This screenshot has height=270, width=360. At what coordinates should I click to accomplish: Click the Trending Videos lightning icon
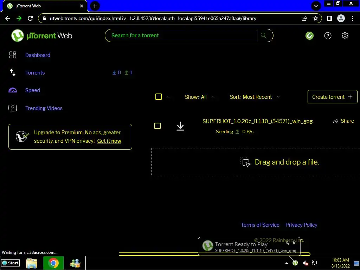pyautogui.click(x=13, y=108)
